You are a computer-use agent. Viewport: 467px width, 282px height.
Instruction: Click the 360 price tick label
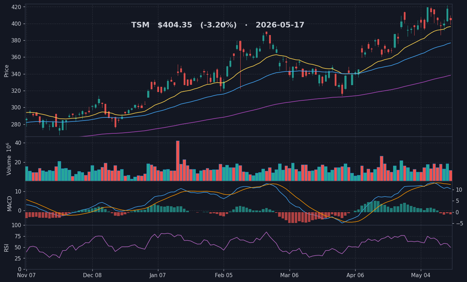(17, 57)
